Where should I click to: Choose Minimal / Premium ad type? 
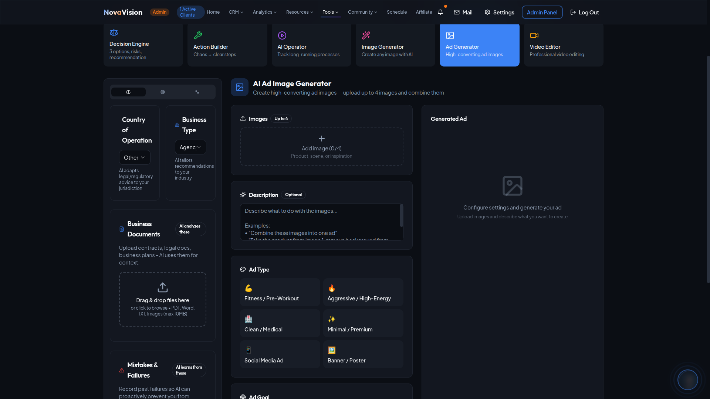pyautogui.click(x=363, y=323)
